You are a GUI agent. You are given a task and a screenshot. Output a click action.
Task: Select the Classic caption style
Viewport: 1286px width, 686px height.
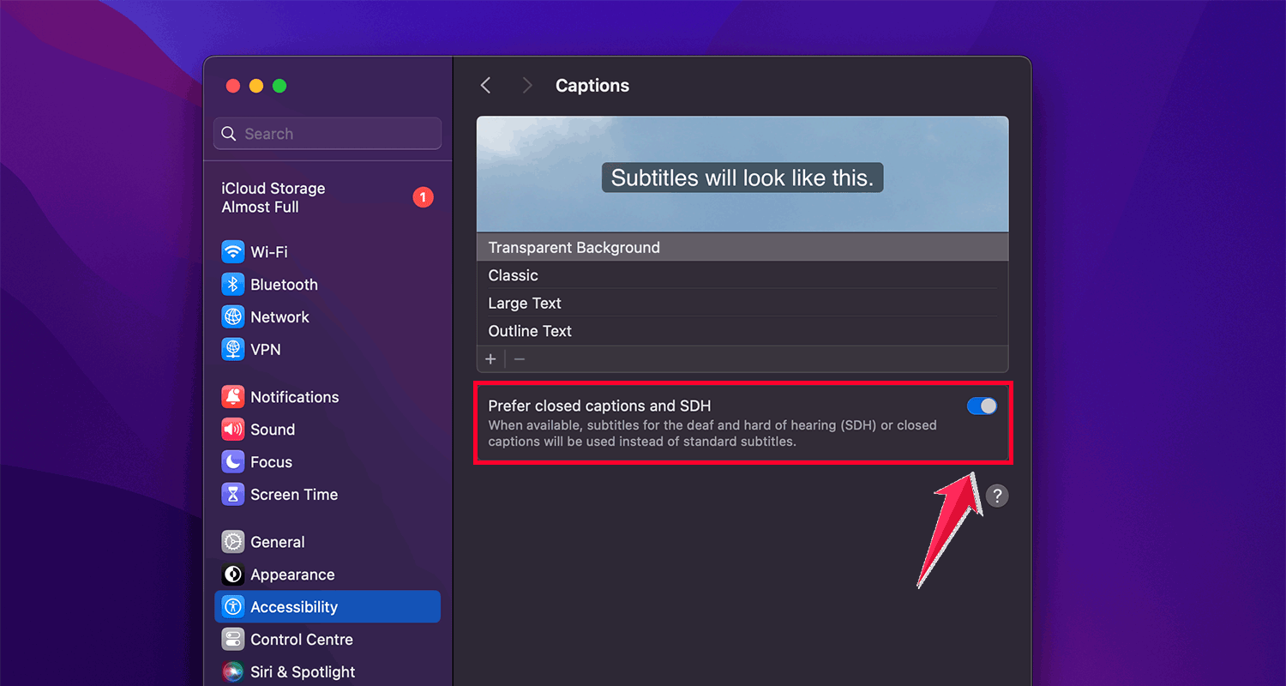pos(513,275)
